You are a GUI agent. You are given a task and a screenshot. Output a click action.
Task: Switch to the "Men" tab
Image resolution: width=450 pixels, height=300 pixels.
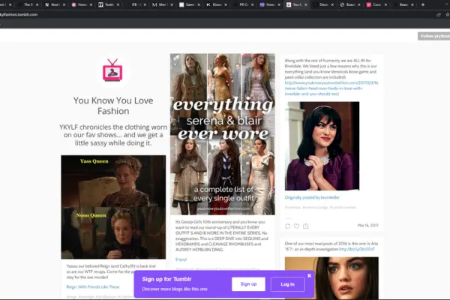[x=163, y=5]
